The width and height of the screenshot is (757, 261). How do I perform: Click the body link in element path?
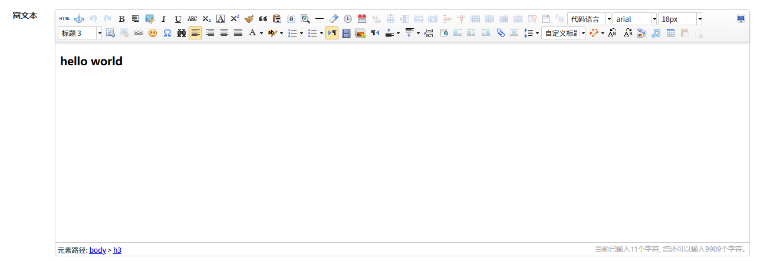(x=98, y=250)
